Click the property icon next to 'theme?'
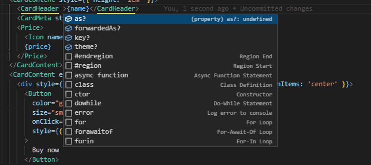The height and width of the screenshot is (165, 371). pos(69,47)
